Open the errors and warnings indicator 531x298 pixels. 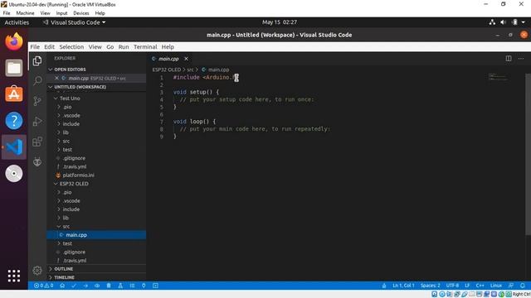[43, 286]
